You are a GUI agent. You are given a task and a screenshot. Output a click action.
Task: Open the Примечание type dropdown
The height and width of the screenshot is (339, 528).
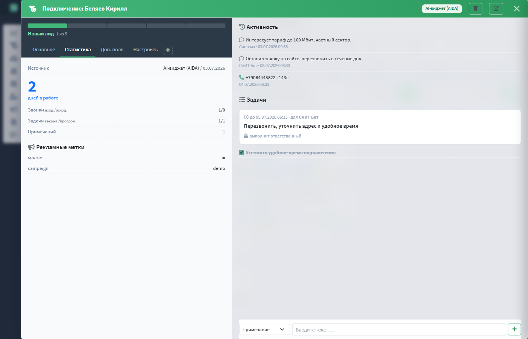264,329
